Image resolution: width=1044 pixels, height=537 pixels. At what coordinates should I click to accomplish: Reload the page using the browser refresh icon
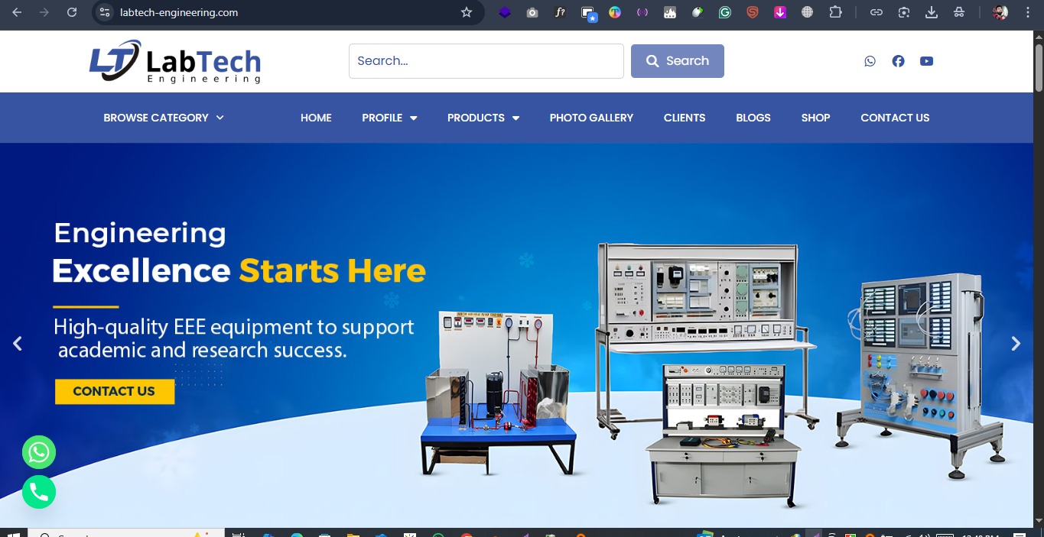(x=72, y=12)
